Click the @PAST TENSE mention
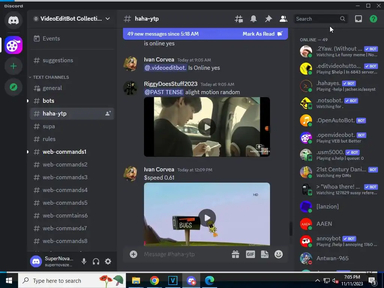The width and height of the screenshot is (384, 288). (164, 92)
